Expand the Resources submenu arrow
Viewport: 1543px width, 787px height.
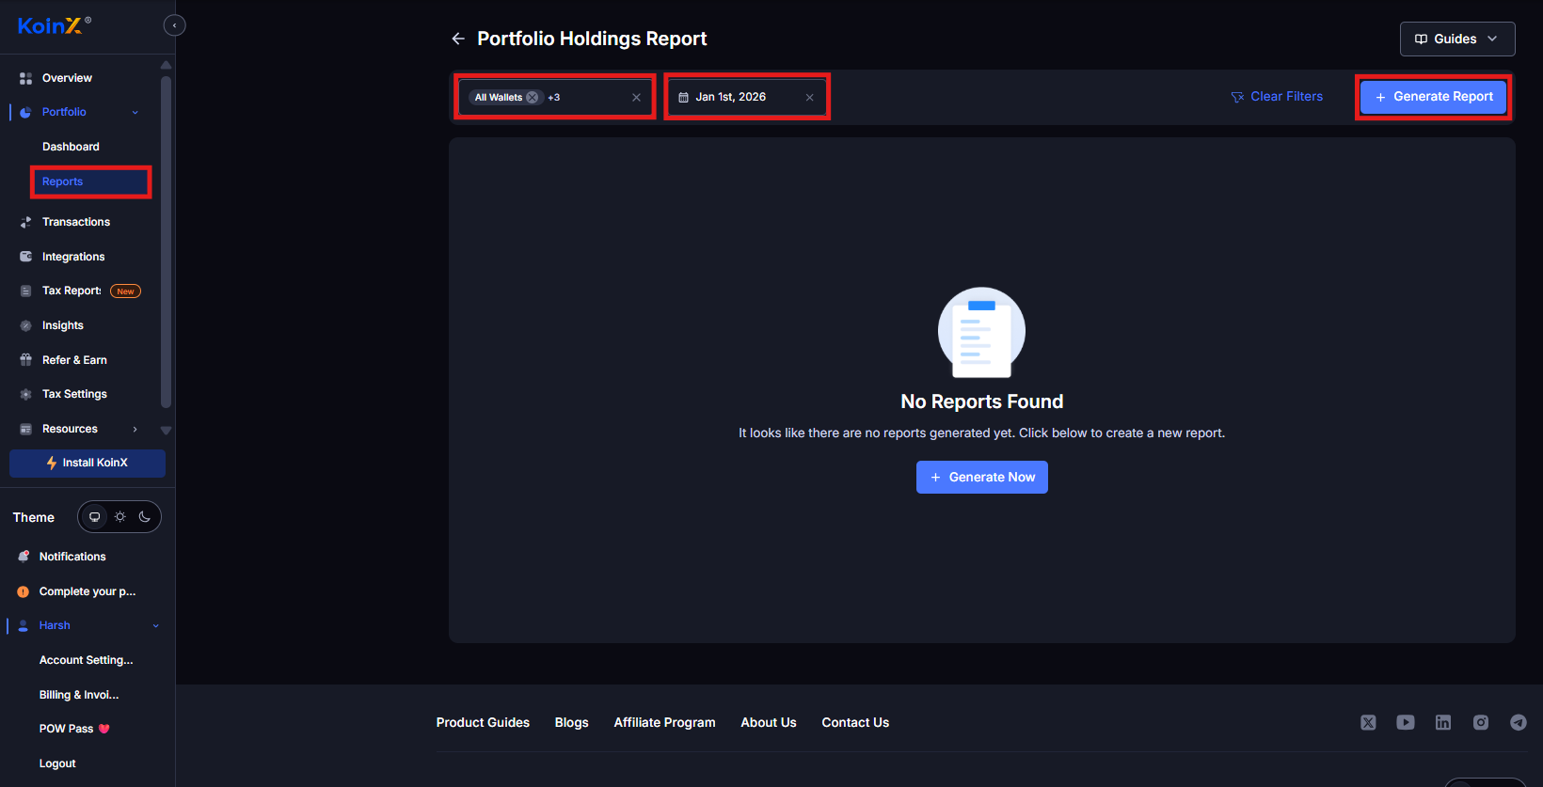tap(135, 429)
